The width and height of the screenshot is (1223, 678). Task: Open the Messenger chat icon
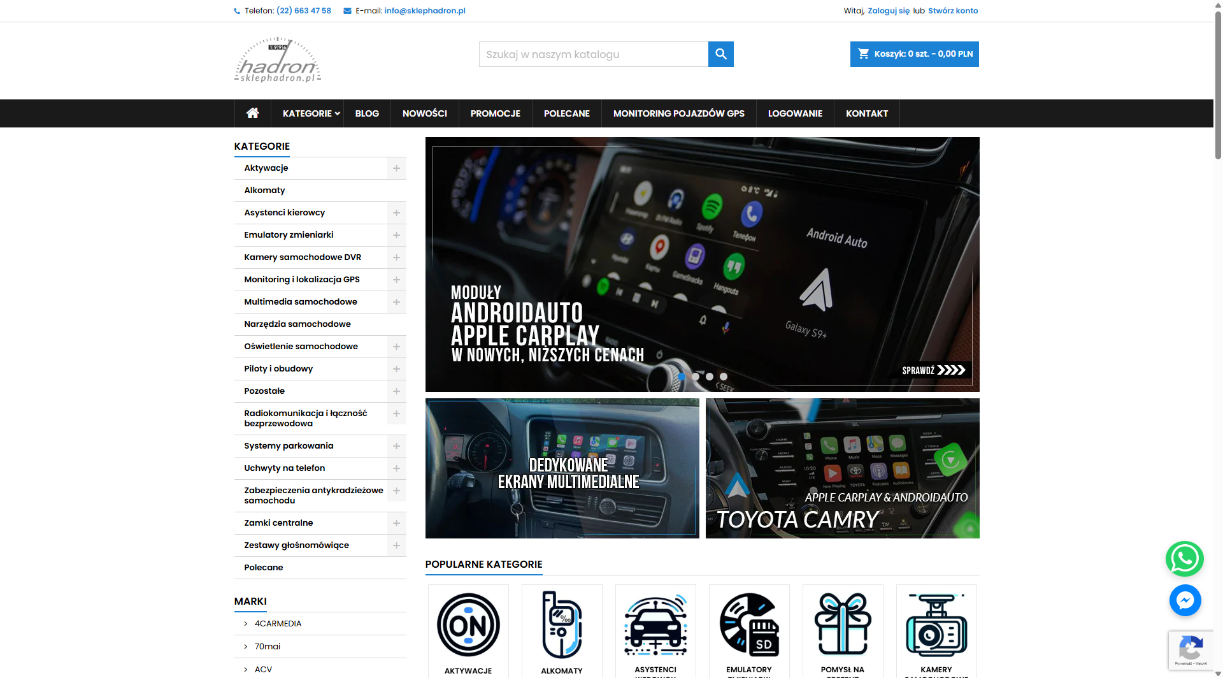coord(1185,600)
